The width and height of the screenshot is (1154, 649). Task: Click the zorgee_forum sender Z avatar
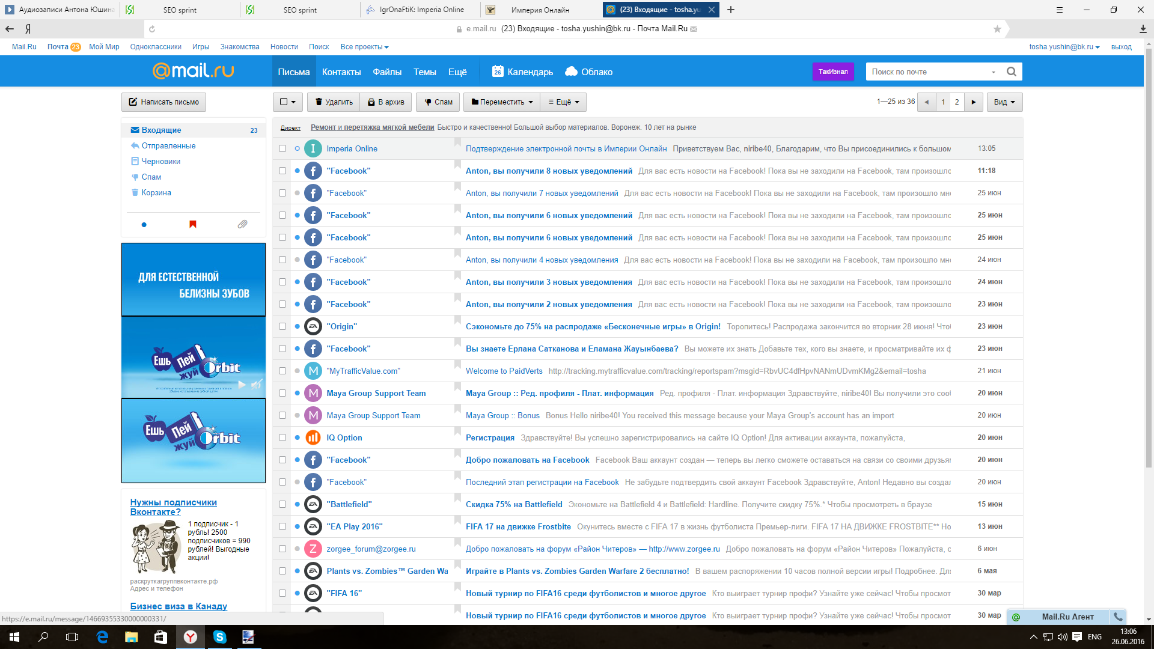point(313,549)
